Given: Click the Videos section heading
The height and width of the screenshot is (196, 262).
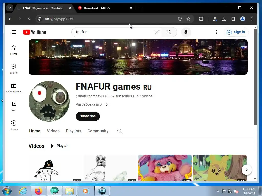Looking at the screenshot, I should coord(36,146).
